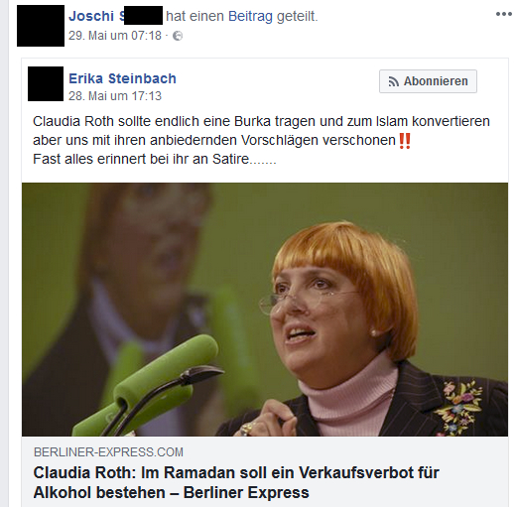Follow the "Beitrag" link in share header
516x507 pixels.
point(250,16)
